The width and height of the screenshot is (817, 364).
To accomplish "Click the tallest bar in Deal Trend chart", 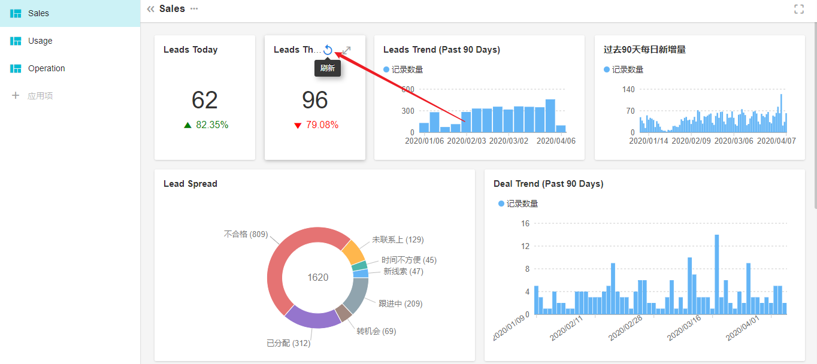I will click(x=716, y=274).
